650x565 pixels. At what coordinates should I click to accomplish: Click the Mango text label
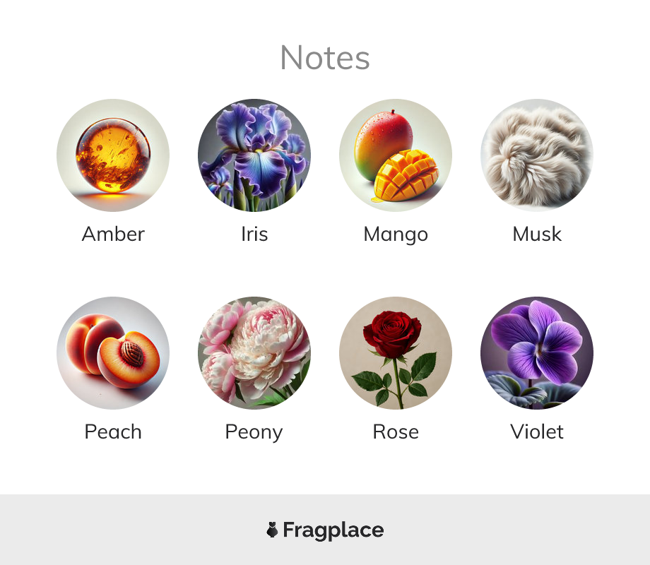click(x=396, y=234)
